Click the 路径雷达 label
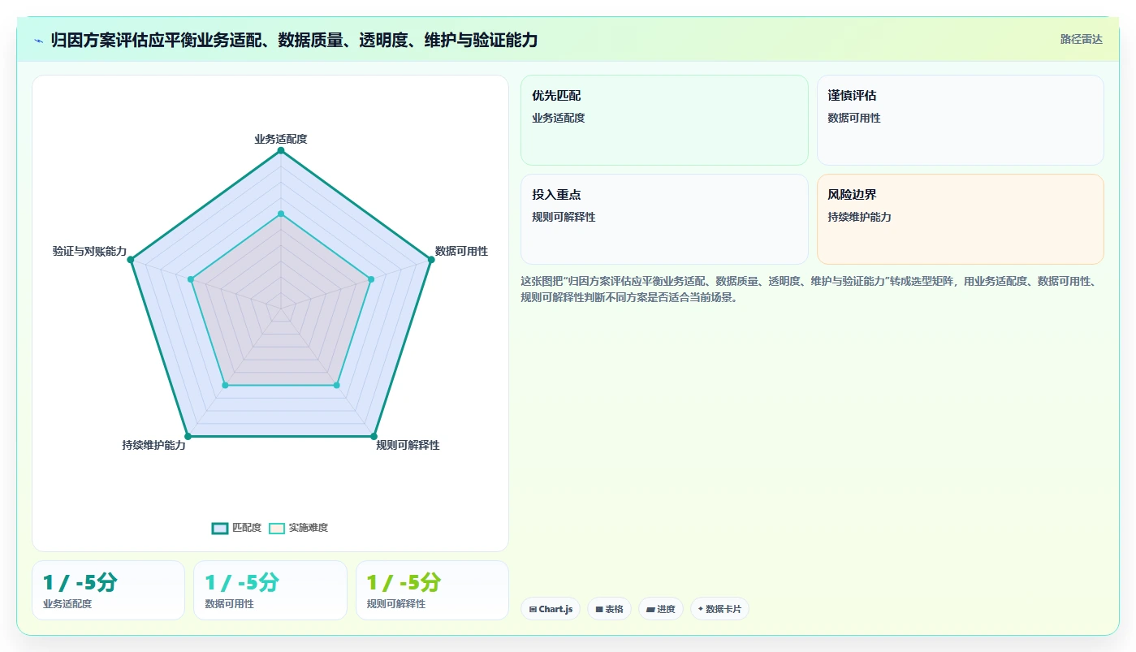Viewport: 1136px width, 652px height. click(x=1081, y=39)
